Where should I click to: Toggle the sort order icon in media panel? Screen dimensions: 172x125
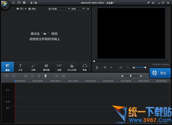[x=87, y=9]
